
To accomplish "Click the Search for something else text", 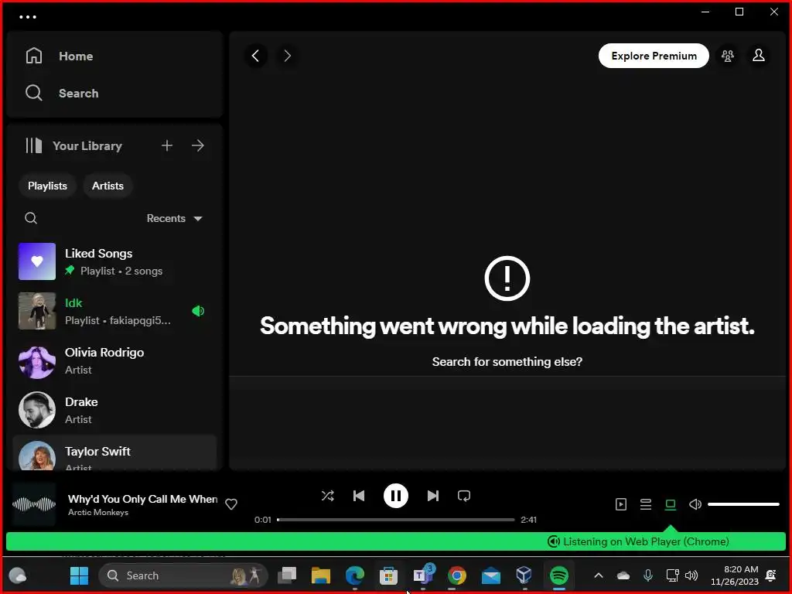I will click(x=507, y=362).
